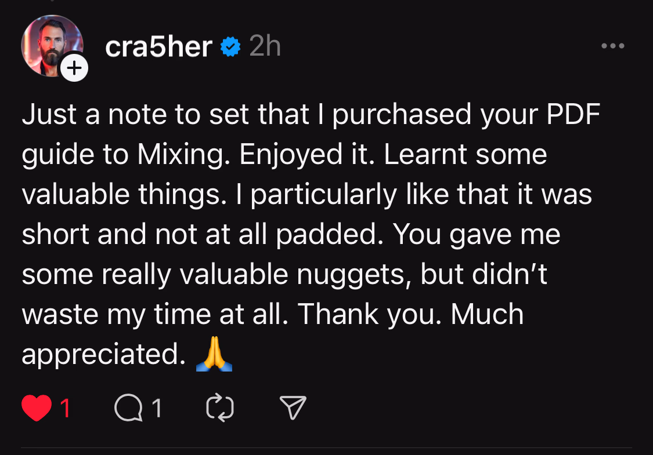
Task: Click the paper plane icon to share externally
Action: point(292,407)
